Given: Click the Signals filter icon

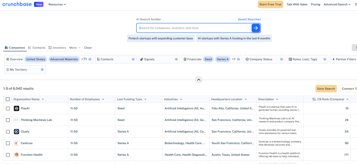Looking at the screenshot, I should pos(142,59).
